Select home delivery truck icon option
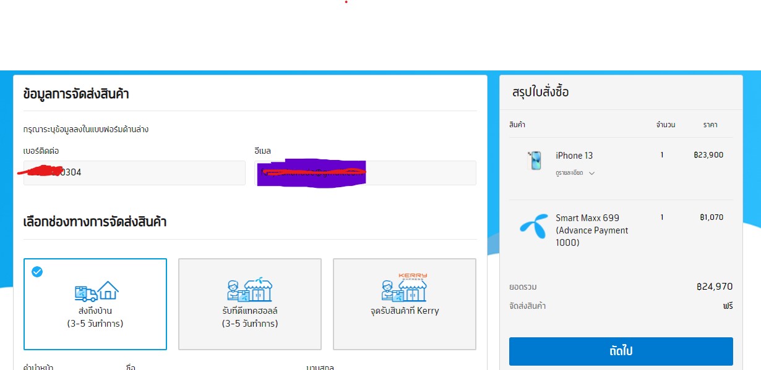This screenshot has width=761, height=370. tap(97, 290)
